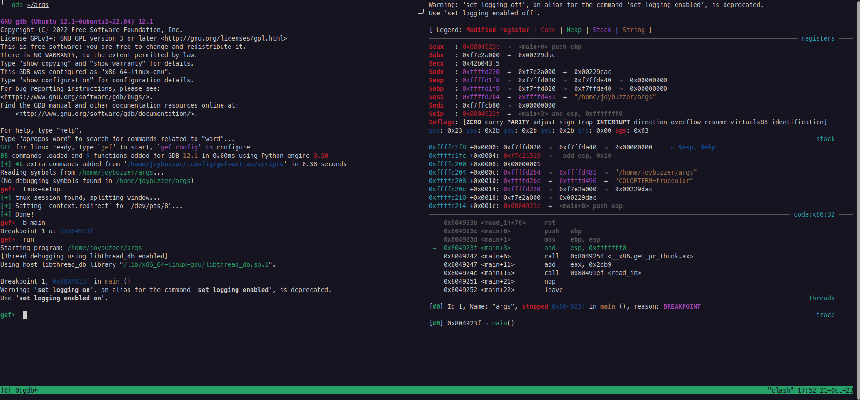Click the 'GNU gdb (Ubuntu 12.1-0ubuntu1~22.04)' version line

77,21
